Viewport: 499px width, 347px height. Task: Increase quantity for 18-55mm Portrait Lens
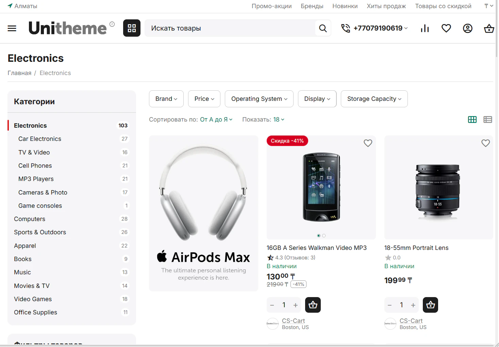[413, 305]
